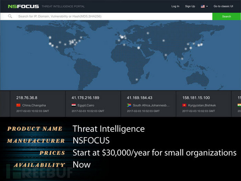Image resolution: width=241 pixels, height=181 pixels.
Task: Click South Africa,Johannesb... location text
Action: (151, 105)
